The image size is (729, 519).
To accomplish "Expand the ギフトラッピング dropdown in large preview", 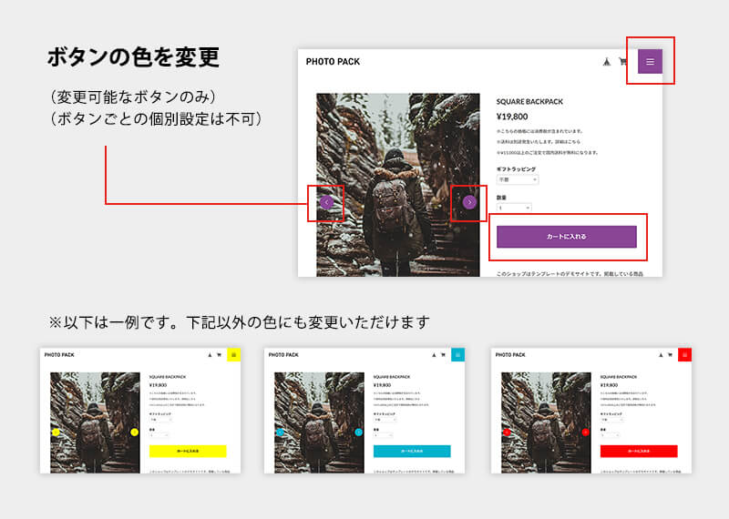I will click(517, 179).
